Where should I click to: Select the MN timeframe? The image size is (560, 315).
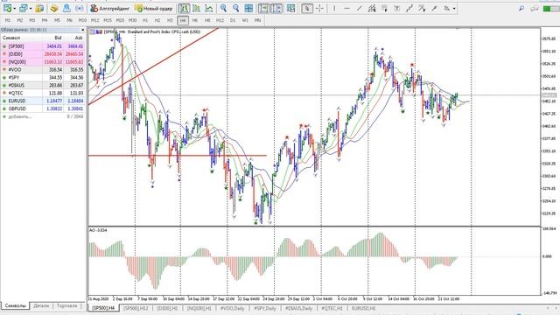pyautogui.click(x=257, y=20)
